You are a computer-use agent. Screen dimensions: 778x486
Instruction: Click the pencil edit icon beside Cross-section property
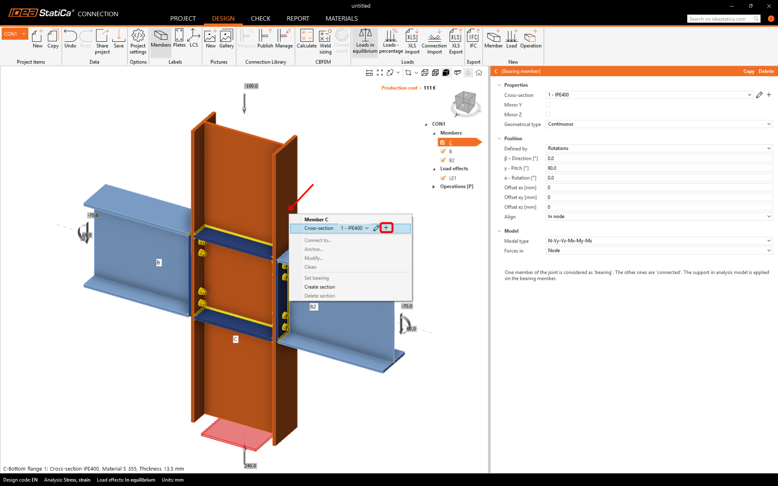coord(759,95)
